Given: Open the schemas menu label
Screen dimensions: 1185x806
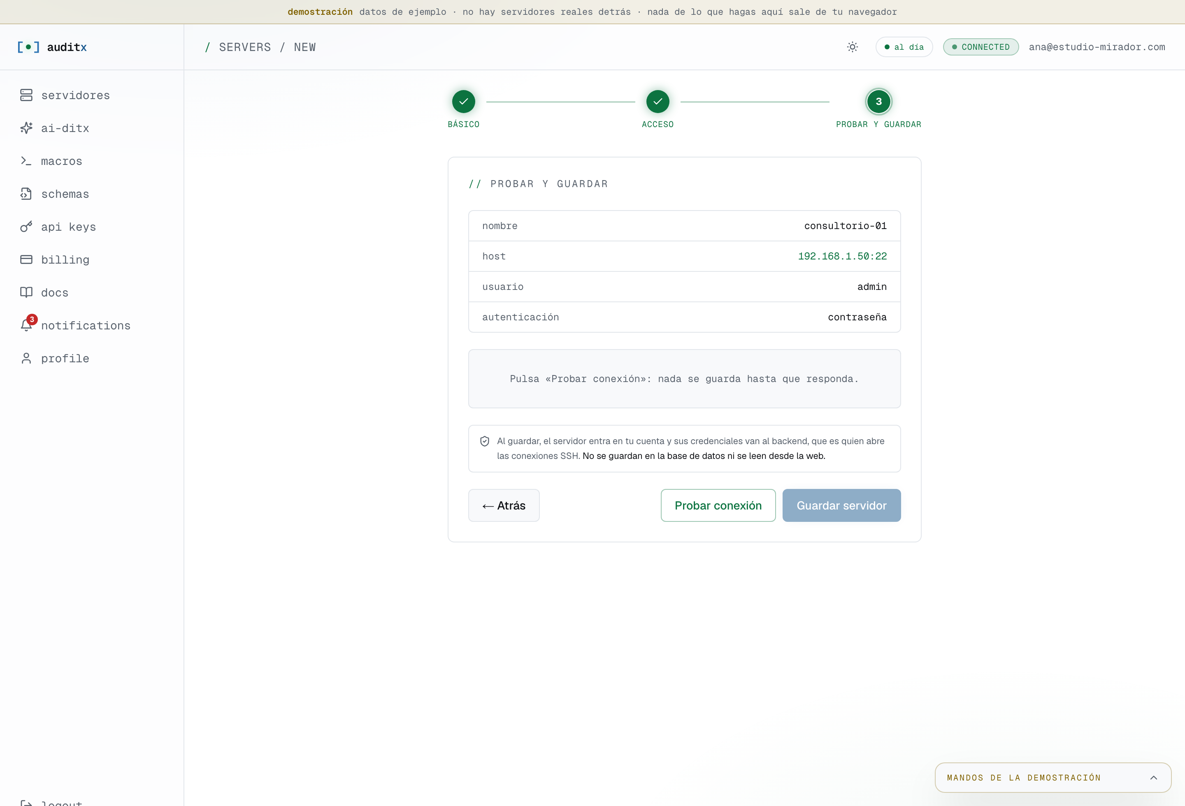Looking at the screenshot, I should 65,194.
